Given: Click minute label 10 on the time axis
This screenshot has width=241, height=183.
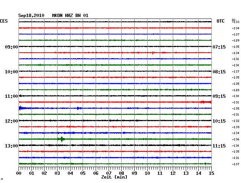Looking at the screenshot, I should click(x=147, y=173).
